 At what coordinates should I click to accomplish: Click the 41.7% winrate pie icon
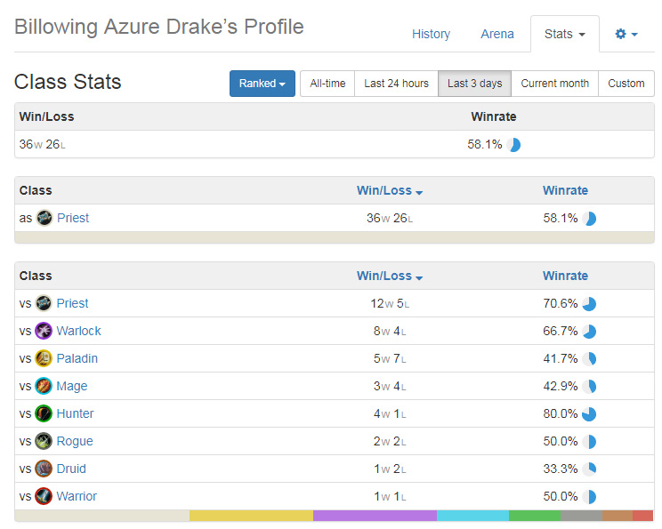pos(589,359)
